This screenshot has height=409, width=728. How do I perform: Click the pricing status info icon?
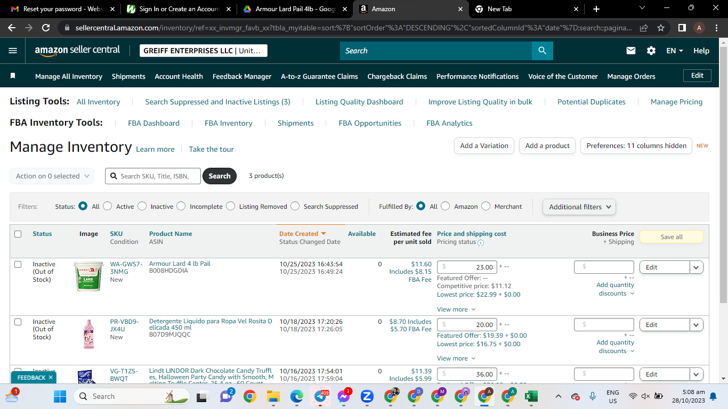pos(481,243)
